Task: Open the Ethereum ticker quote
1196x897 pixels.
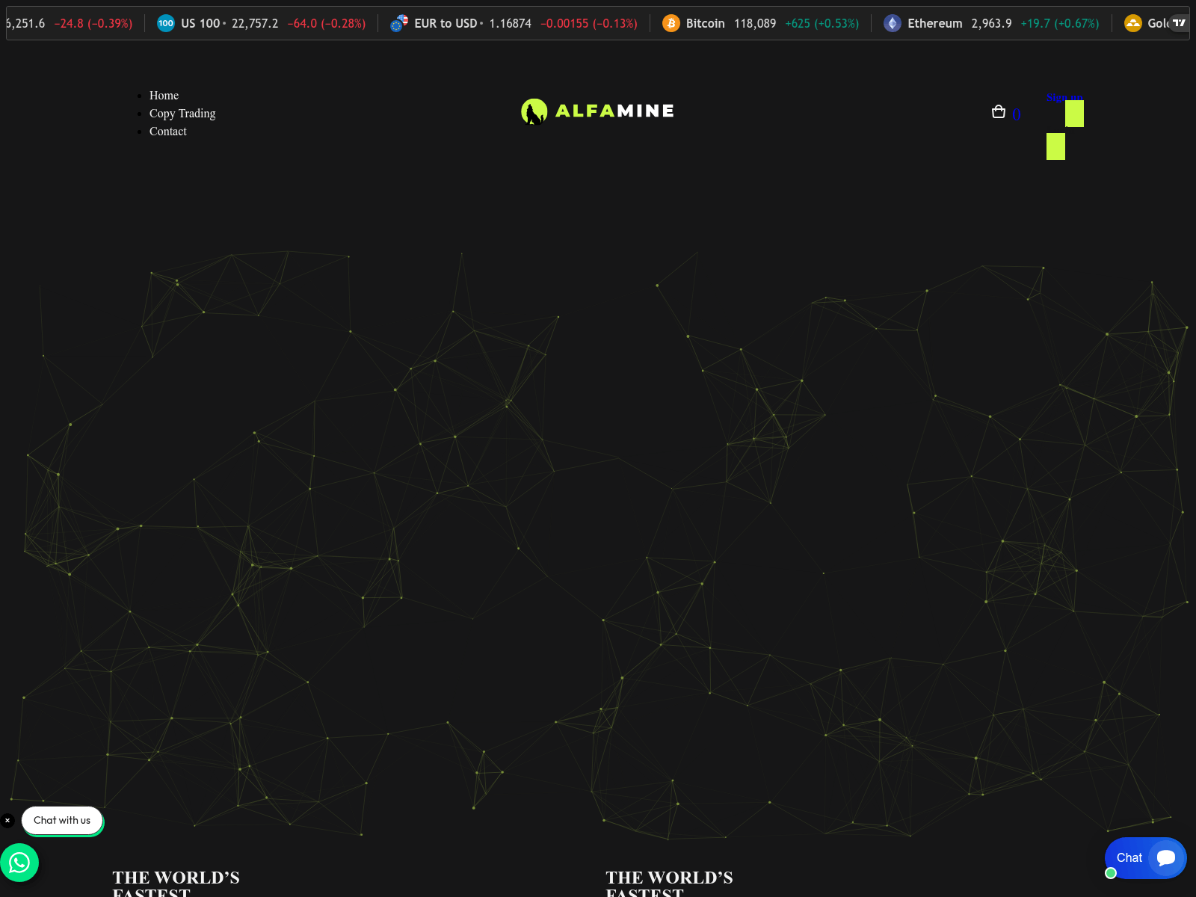Action: [992, 23]
